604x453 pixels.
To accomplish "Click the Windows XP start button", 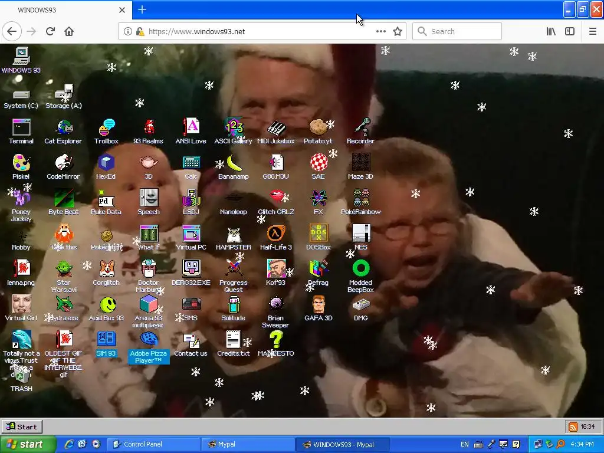I will (28, 444).
